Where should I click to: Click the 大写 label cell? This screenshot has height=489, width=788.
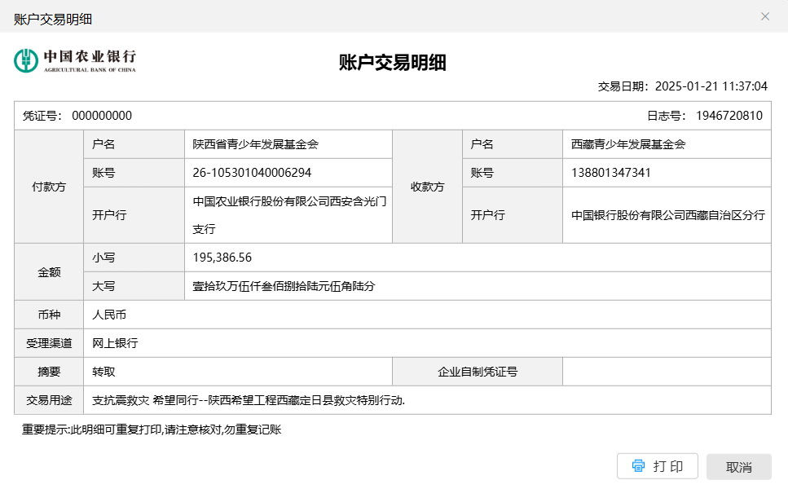point(134,286)
